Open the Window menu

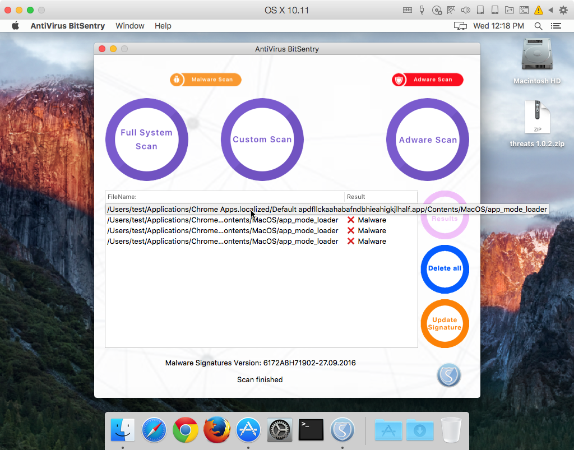tap(130, 26)
